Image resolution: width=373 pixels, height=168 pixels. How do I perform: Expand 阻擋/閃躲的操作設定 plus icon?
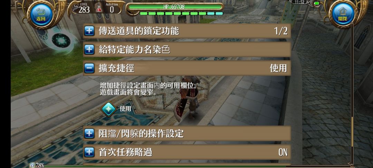(89, 133)
